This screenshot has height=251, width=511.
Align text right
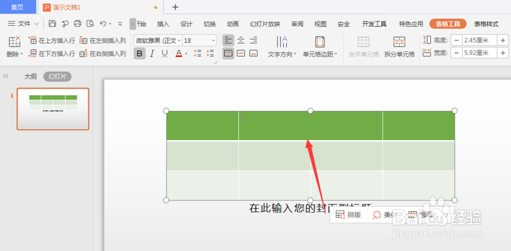253,40
